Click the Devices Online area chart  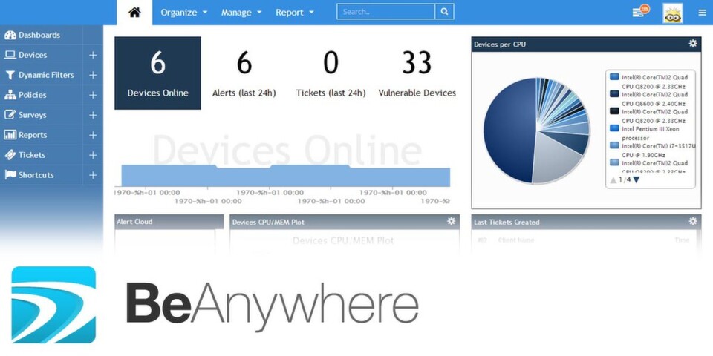pos(285,176)
